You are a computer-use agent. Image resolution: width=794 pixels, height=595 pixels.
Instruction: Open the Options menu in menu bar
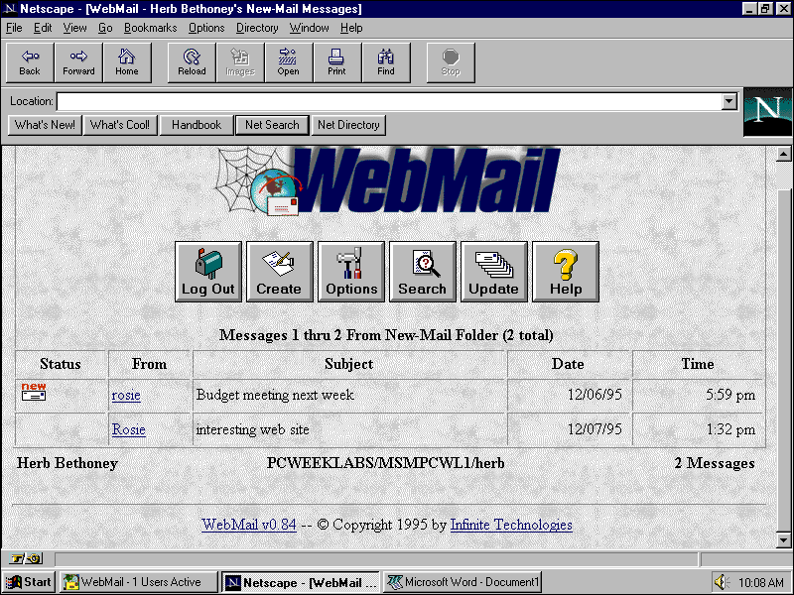[206, 28]
